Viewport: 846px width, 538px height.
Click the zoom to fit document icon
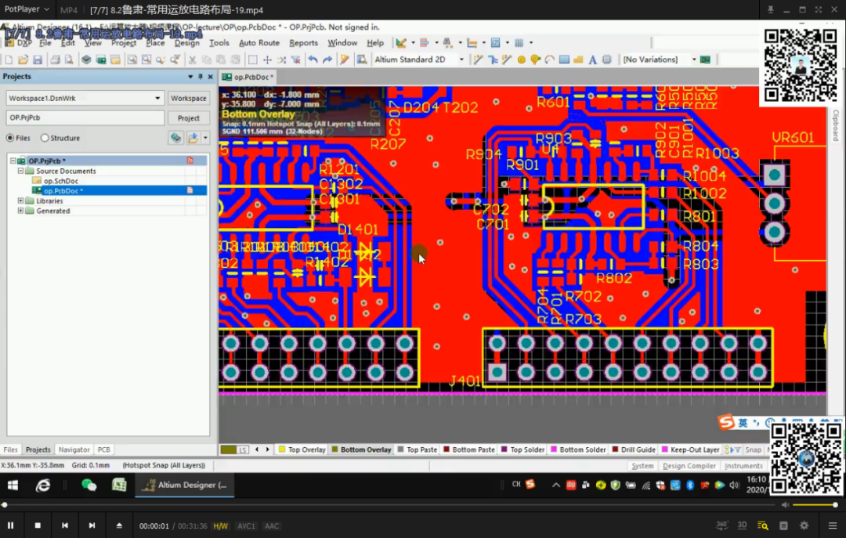[132, 60]
